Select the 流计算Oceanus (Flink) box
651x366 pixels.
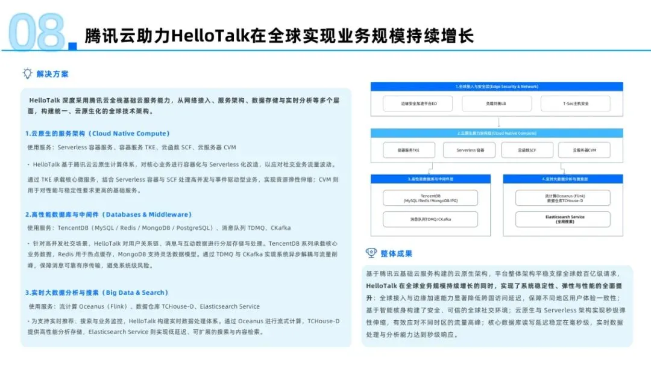tap(563, 198)
